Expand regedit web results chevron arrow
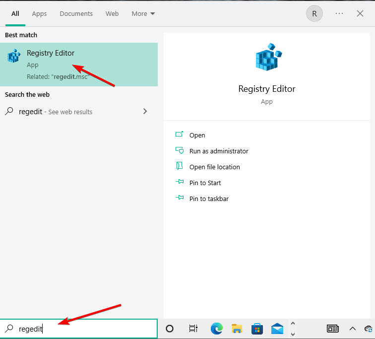Viewport: 375px width, 339px height. click(x=145, y=111)
